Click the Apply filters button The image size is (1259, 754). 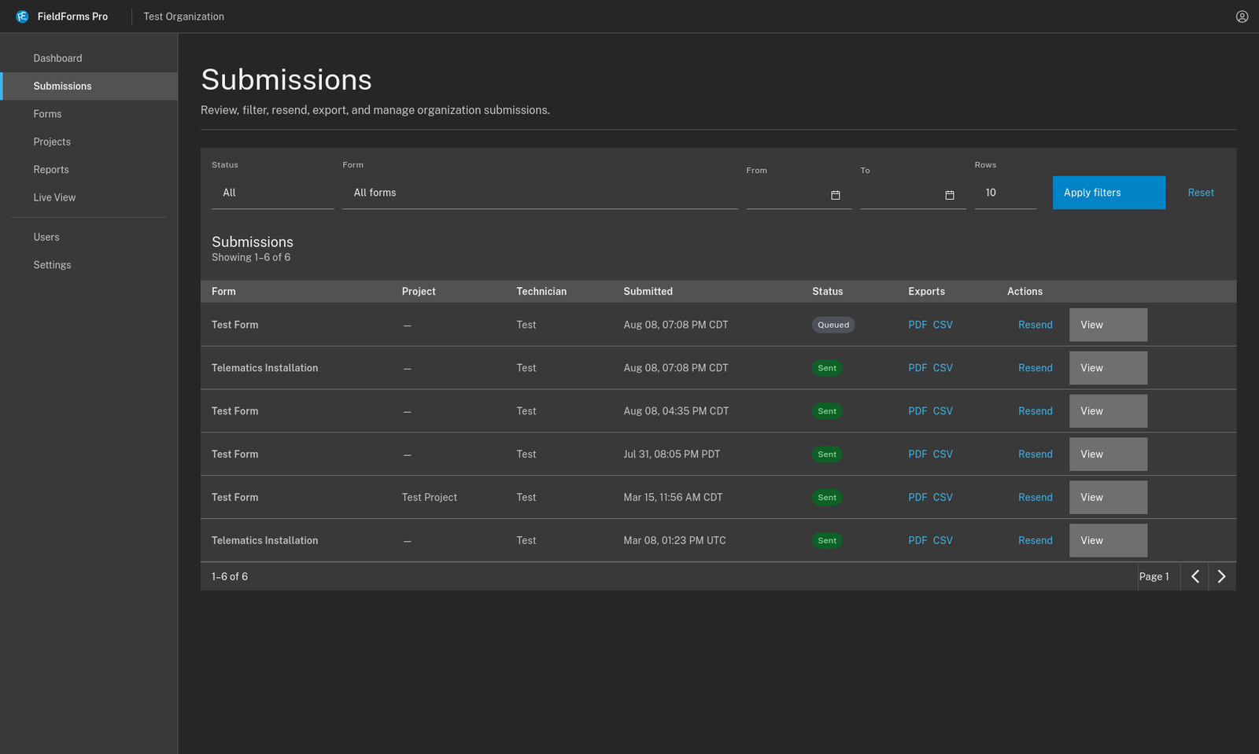tap(1109, 193)
